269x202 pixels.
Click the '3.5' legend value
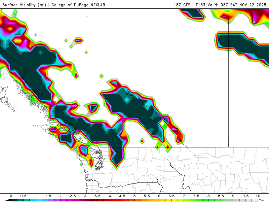click(98, 196)
